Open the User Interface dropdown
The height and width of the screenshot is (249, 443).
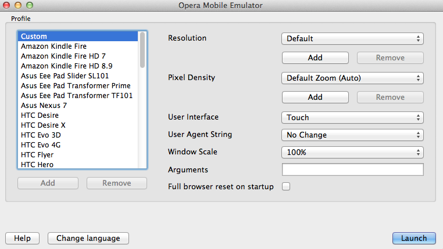coord(352,117)
